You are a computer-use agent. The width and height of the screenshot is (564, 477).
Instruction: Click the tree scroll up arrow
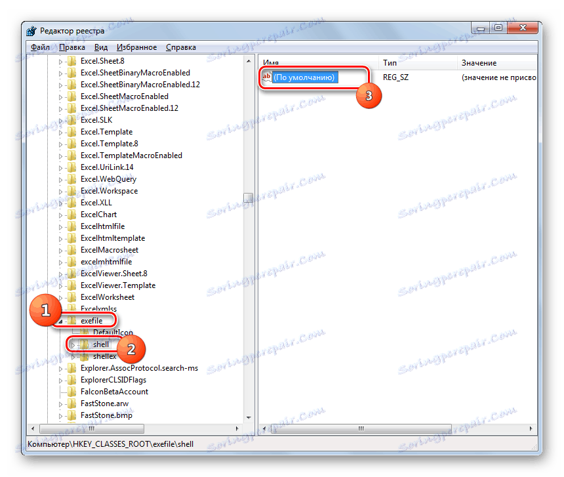pos(249,61)
